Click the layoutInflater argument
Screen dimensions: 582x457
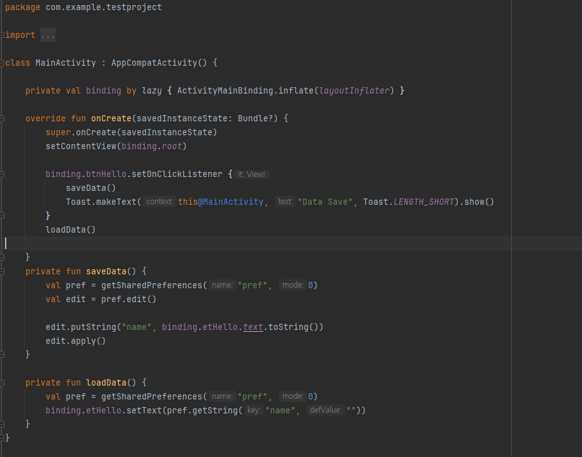(x=354, y=90)
